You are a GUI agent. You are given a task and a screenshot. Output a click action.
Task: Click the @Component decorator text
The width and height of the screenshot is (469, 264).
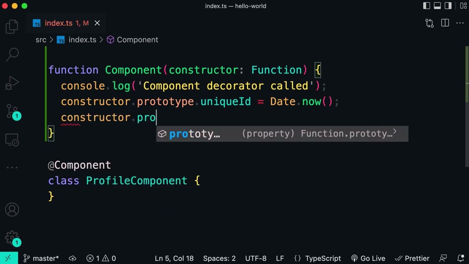[x=80, y=165]
